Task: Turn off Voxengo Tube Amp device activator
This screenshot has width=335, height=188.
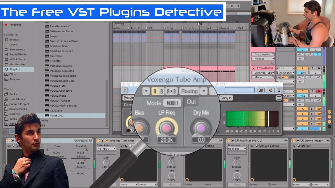Action: click(98, 141)
